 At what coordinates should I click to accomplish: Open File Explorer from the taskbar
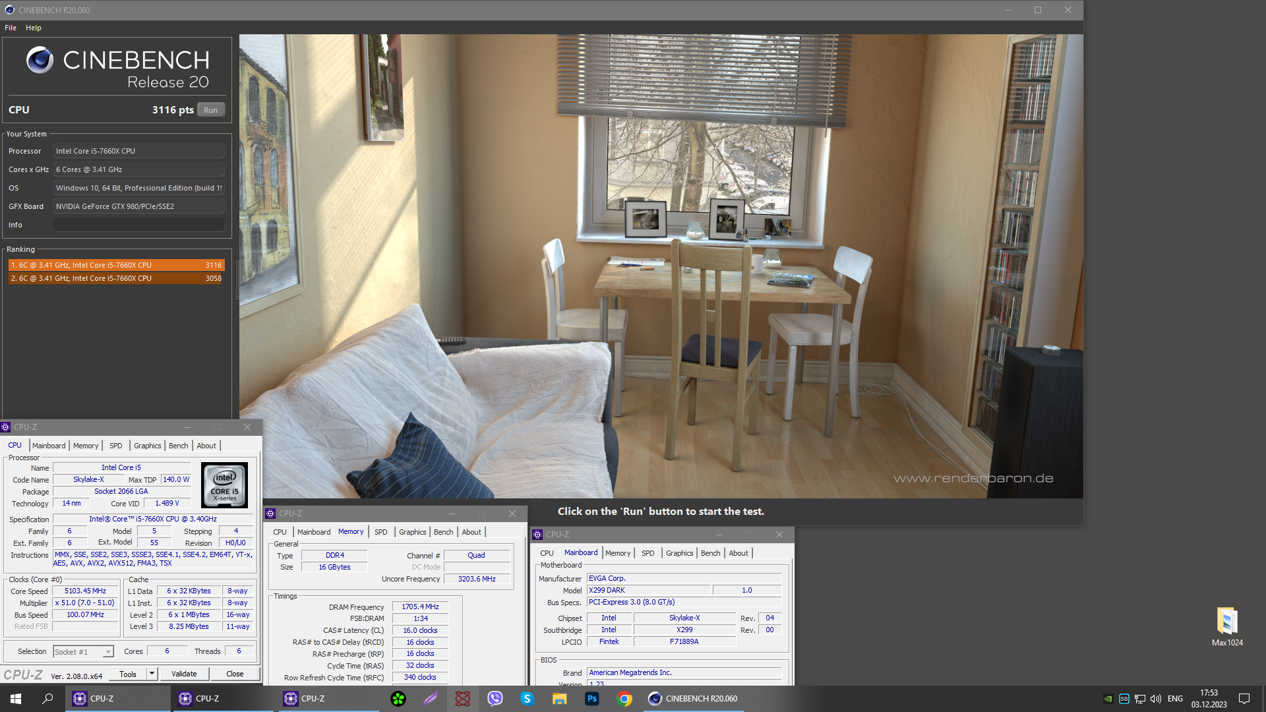[x=559, y=698]
